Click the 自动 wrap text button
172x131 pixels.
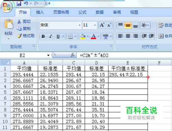click(165, 25)
